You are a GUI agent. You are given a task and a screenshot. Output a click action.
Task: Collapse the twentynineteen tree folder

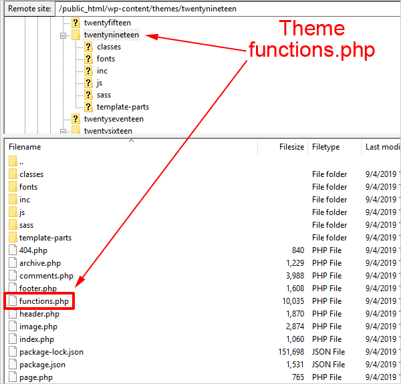[63, 35]
